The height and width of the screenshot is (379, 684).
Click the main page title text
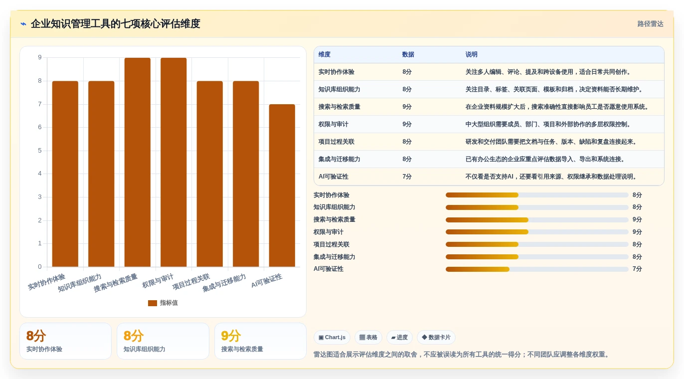[115, 24]
